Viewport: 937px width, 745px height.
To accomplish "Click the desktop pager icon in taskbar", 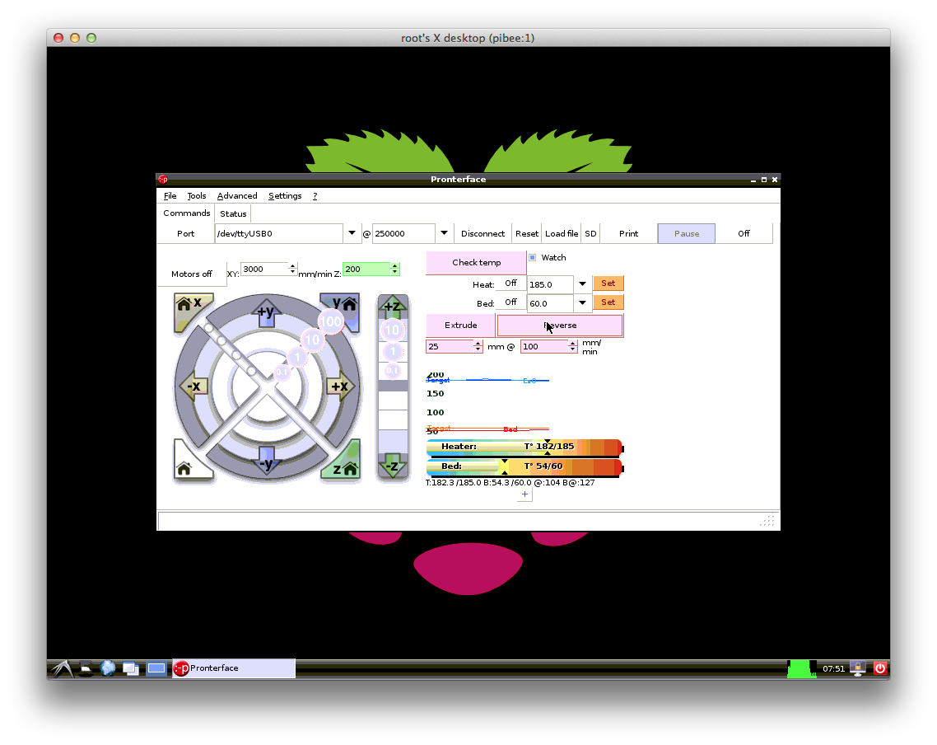I will click(156, 668).
